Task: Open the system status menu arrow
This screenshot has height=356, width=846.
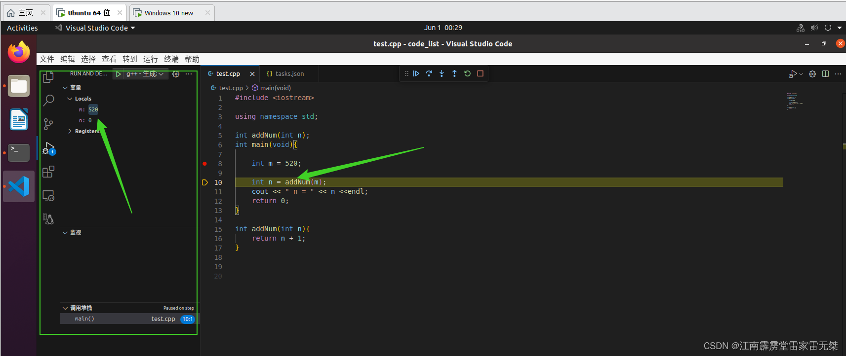Action: pos(840,28)
